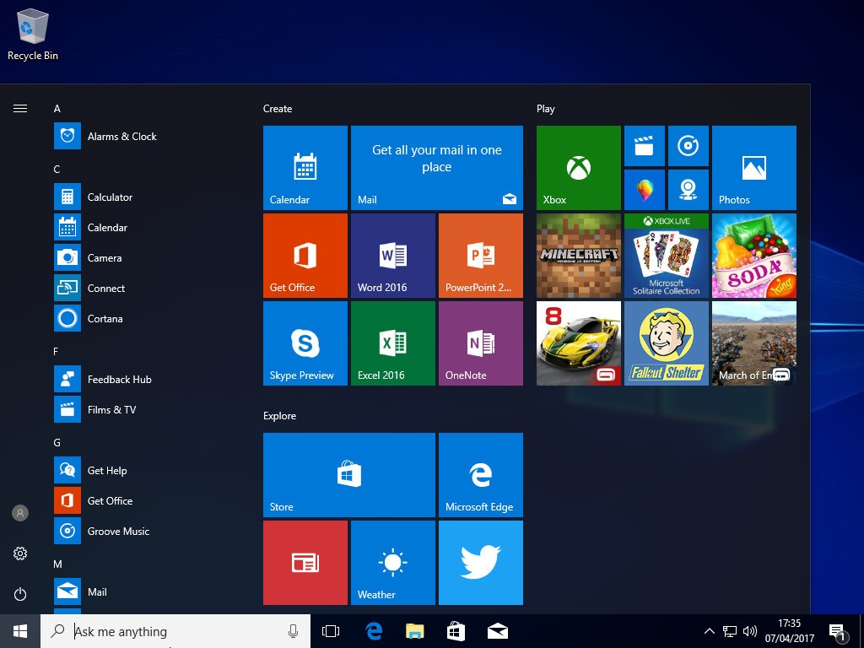Open the Excel 2016 tile
864x648 pixels.
click(392, 343)
